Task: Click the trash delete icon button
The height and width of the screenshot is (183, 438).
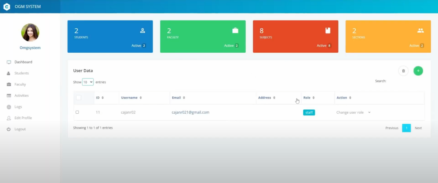Action: [x=404, y=71]
